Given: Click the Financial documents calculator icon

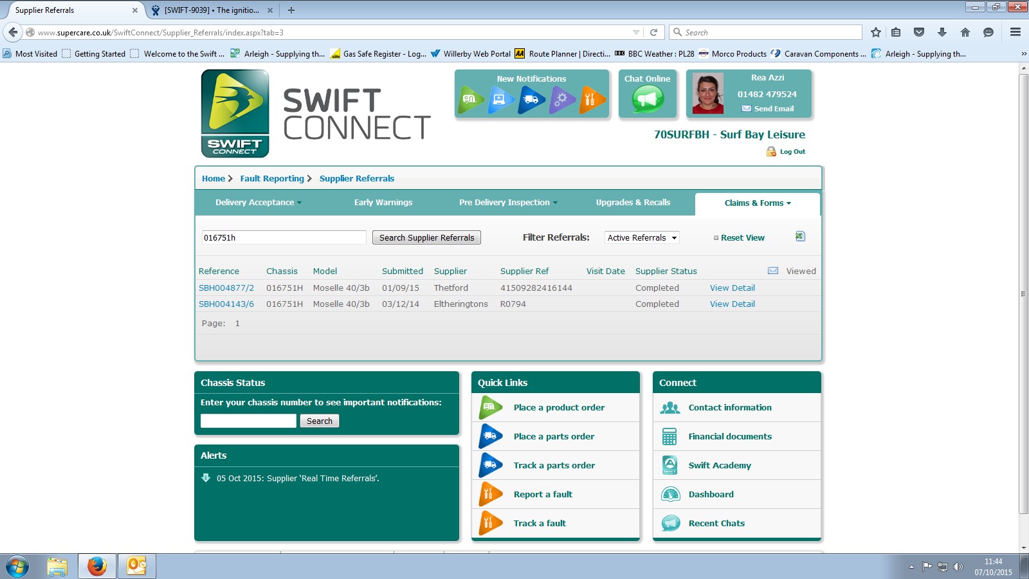Looking at the screenshot, I should (x=669, y=437).
